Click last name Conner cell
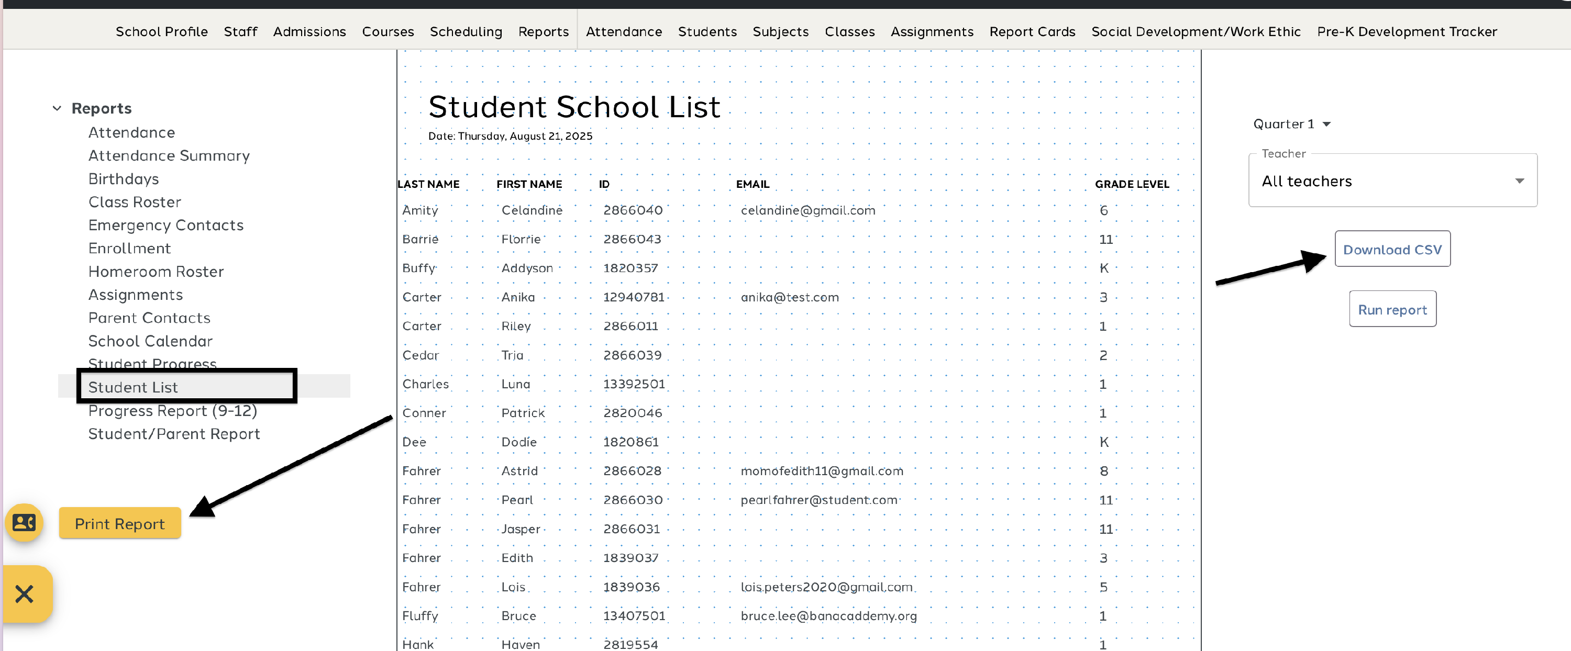Screen dimensions: 1571x651 point(424,413)
